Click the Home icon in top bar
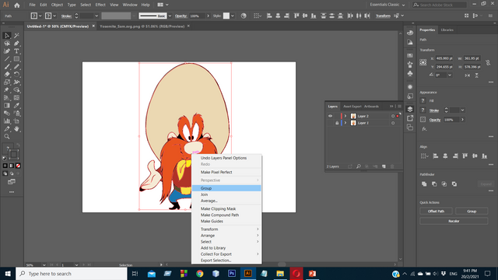The height and width of the screenshot is (280, 498). (x=17, y=5)
